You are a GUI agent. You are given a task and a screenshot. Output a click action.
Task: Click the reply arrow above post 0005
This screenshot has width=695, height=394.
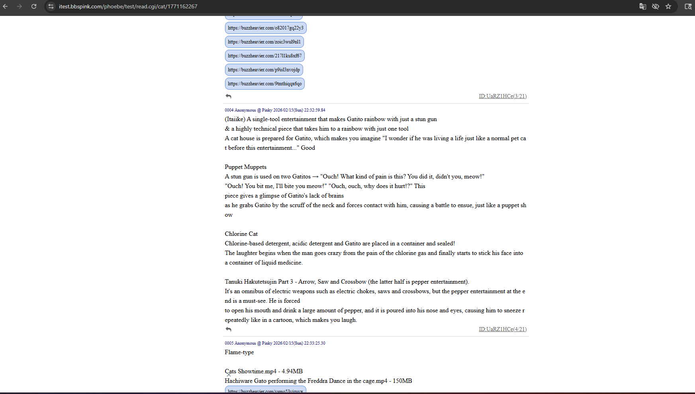[x=228, y=329]
